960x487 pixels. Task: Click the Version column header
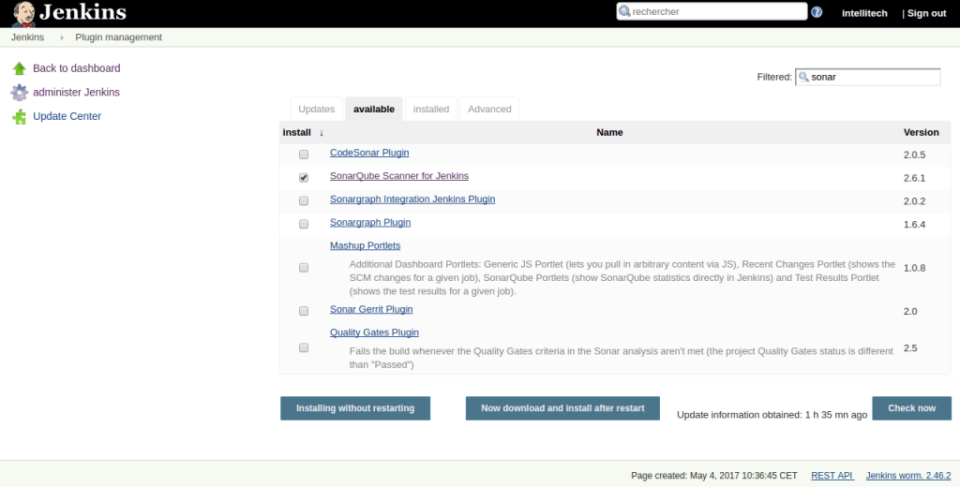(921, 133)
